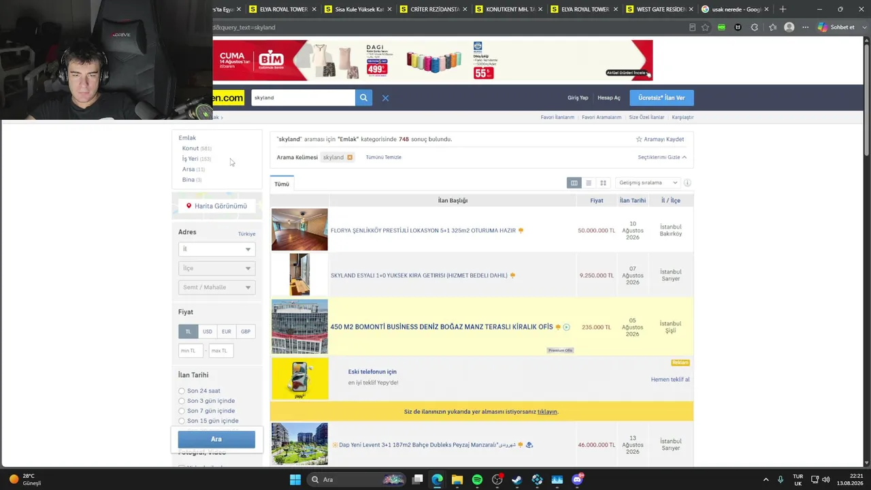Screen dimensions: 871x490
Task: Click the skyland search text field
Action: point(303,97)
